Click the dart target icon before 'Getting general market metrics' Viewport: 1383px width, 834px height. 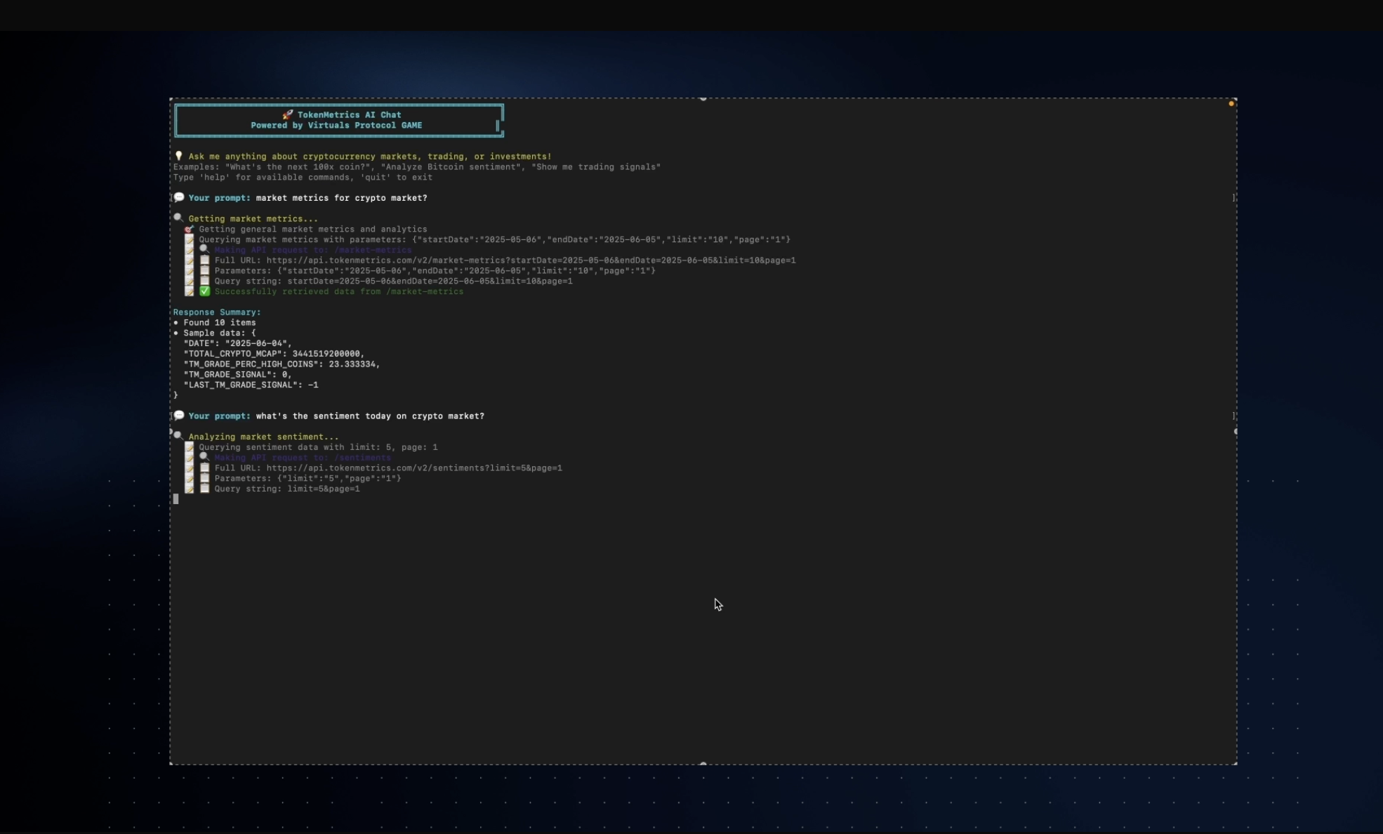pyautogui.click(x=188, y=229)
